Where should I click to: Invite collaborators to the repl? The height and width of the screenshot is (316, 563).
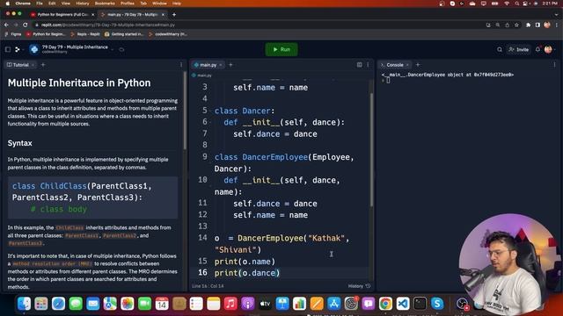519,49
